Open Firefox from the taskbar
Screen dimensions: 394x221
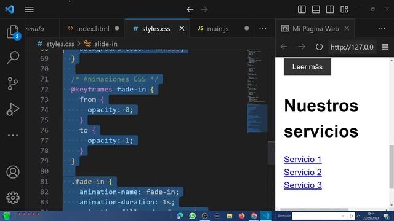click(241, 215)
